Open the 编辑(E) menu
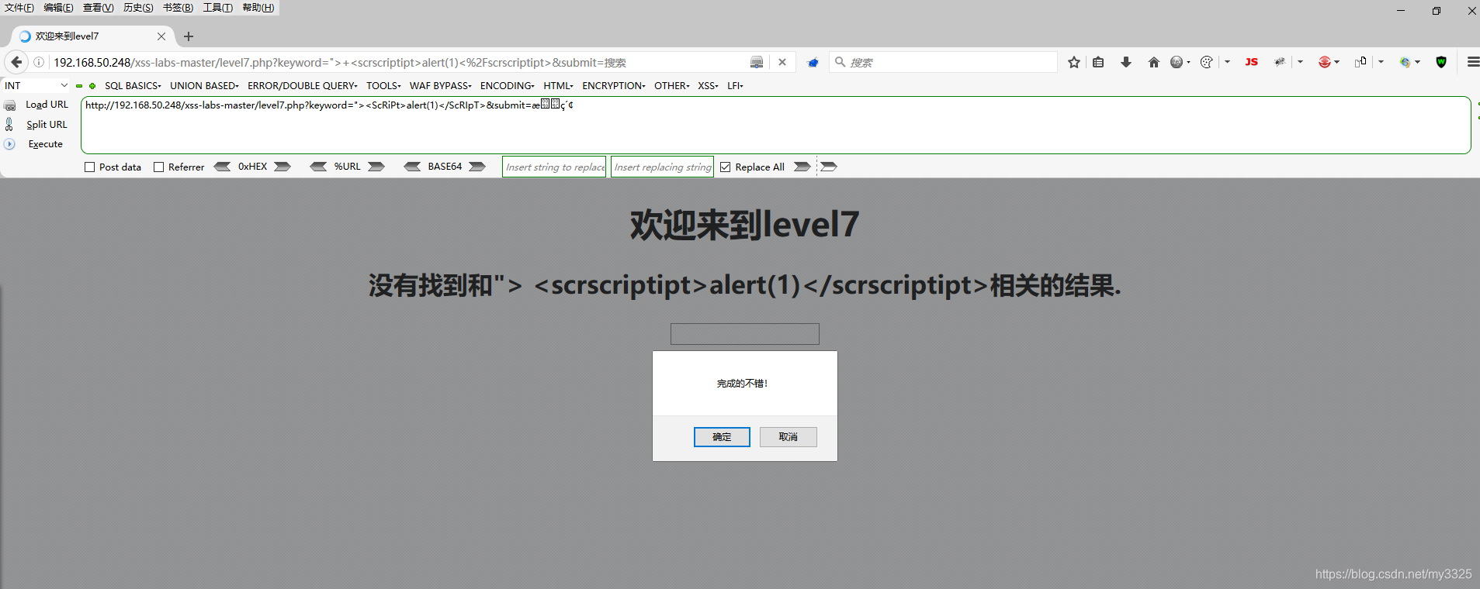Viewport: 1480px width, 589px height. (x=58, y=8)
